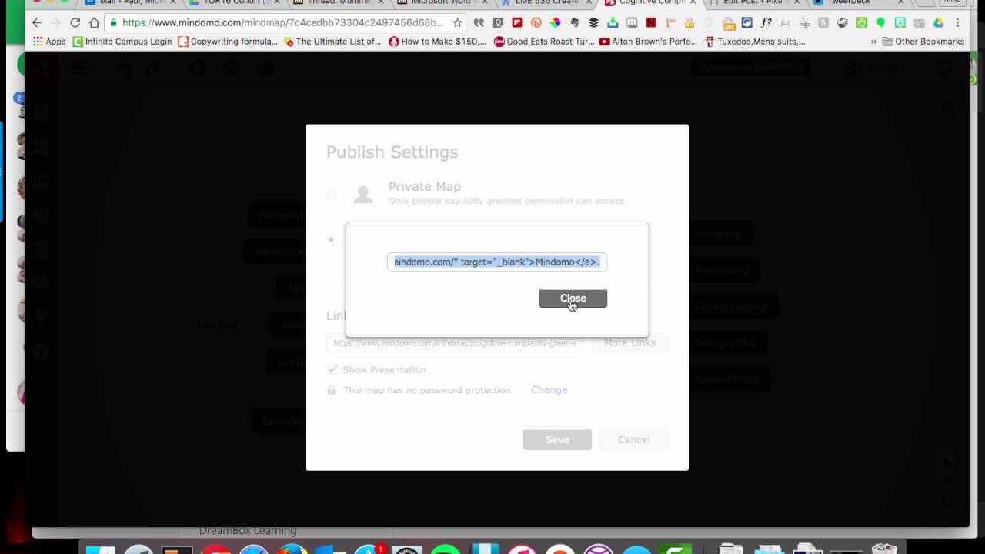The image size is (985, 554).
Task: Toggle the Show Presentation checkbox
Action: 332,369
